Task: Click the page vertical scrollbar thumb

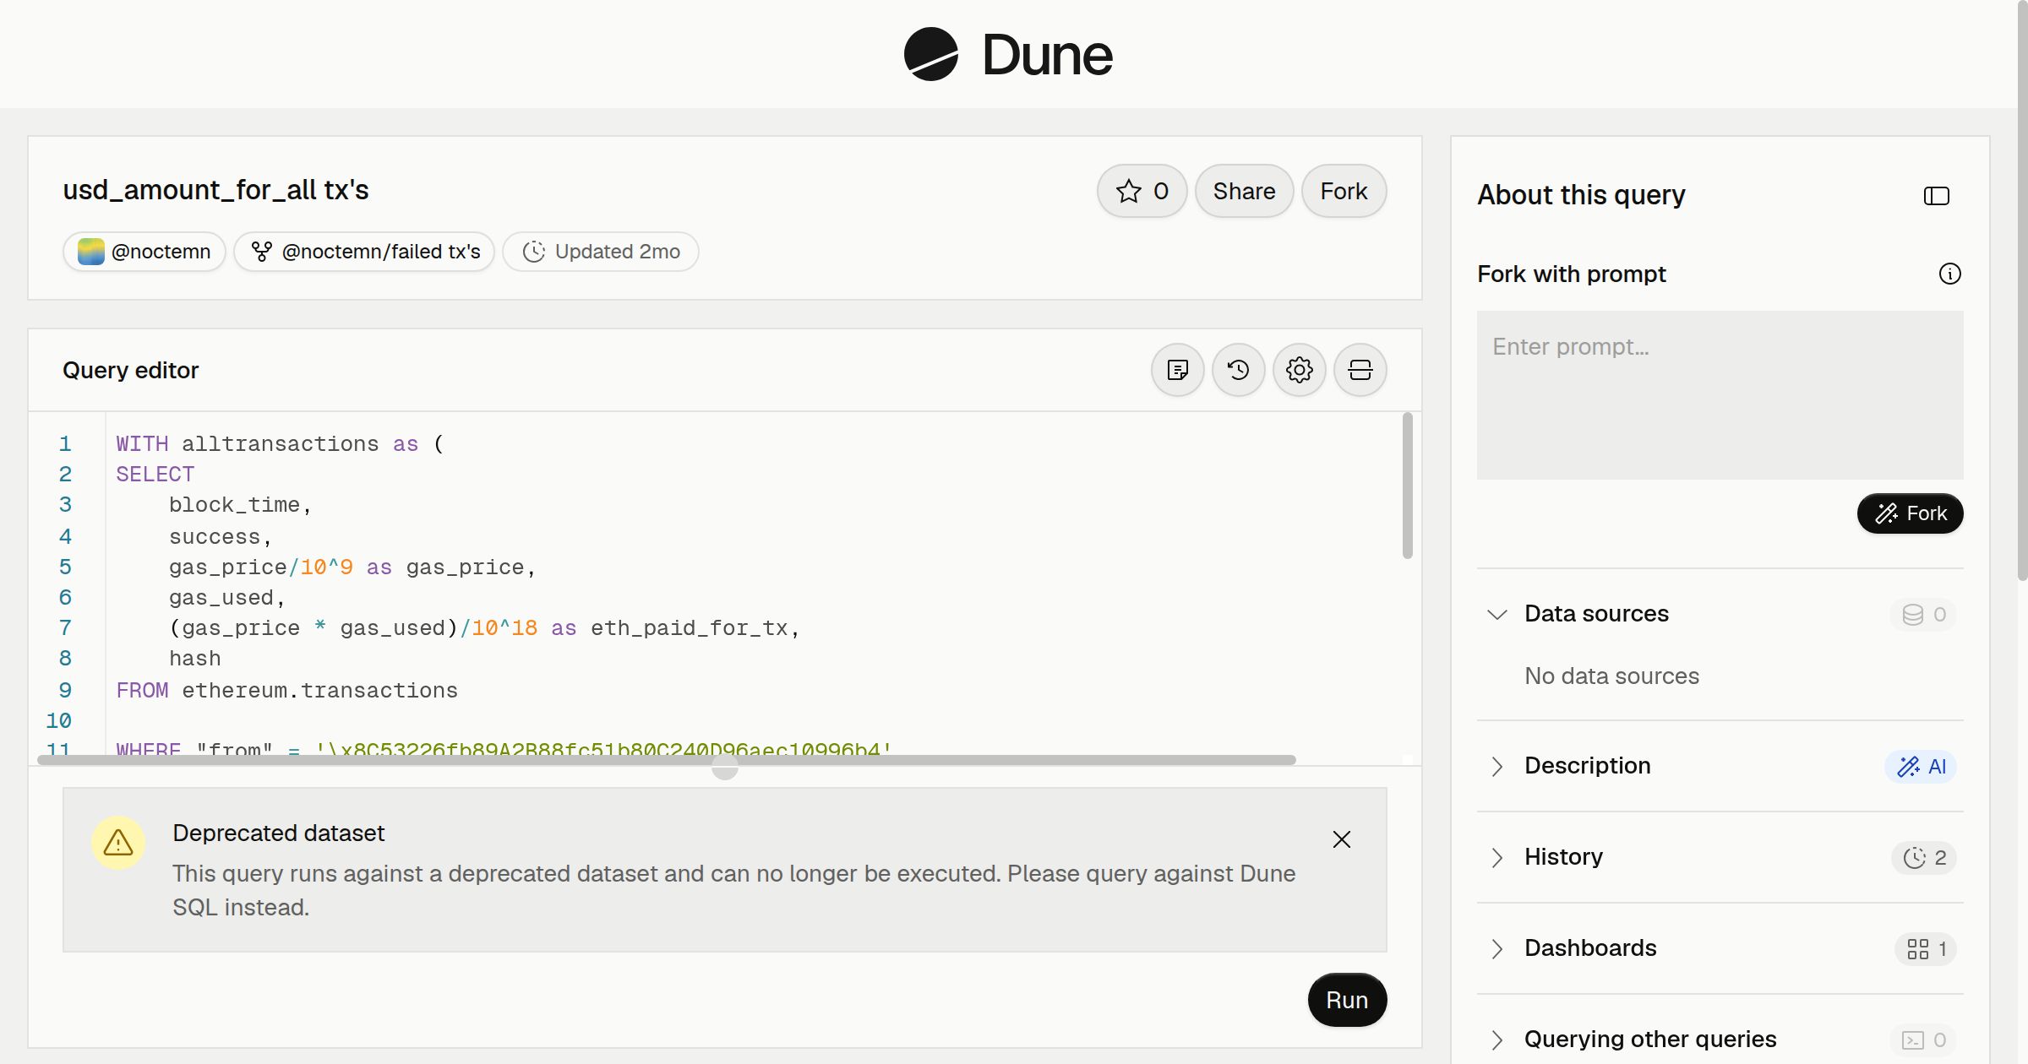Action: pos(2022,290)
